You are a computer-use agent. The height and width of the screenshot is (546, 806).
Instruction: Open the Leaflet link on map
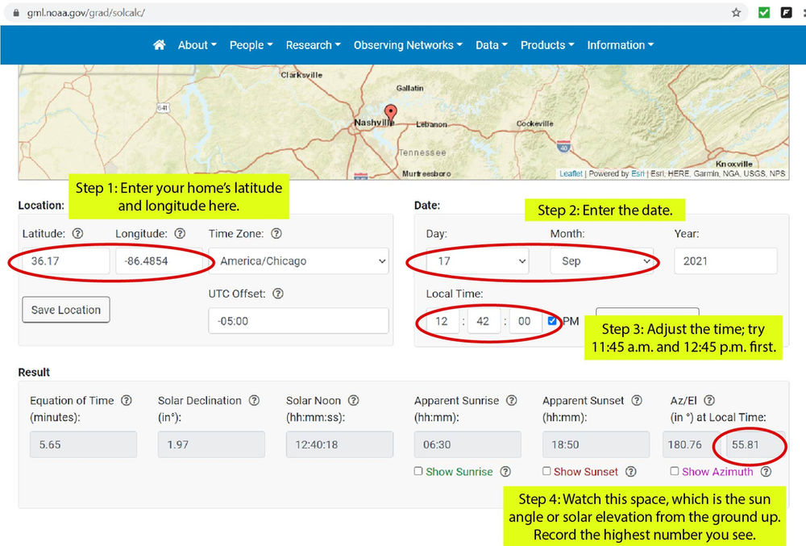(571, 173)
